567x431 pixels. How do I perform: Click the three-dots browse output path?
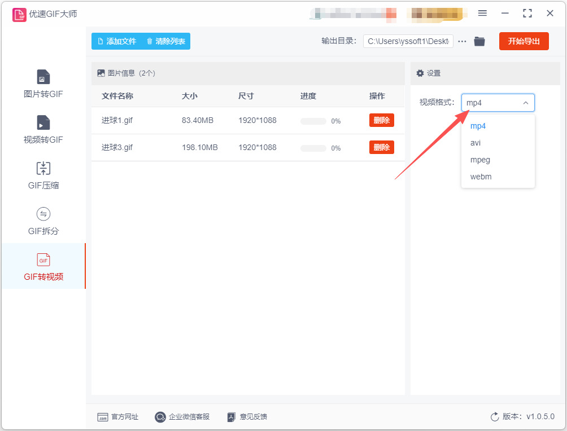462,42
